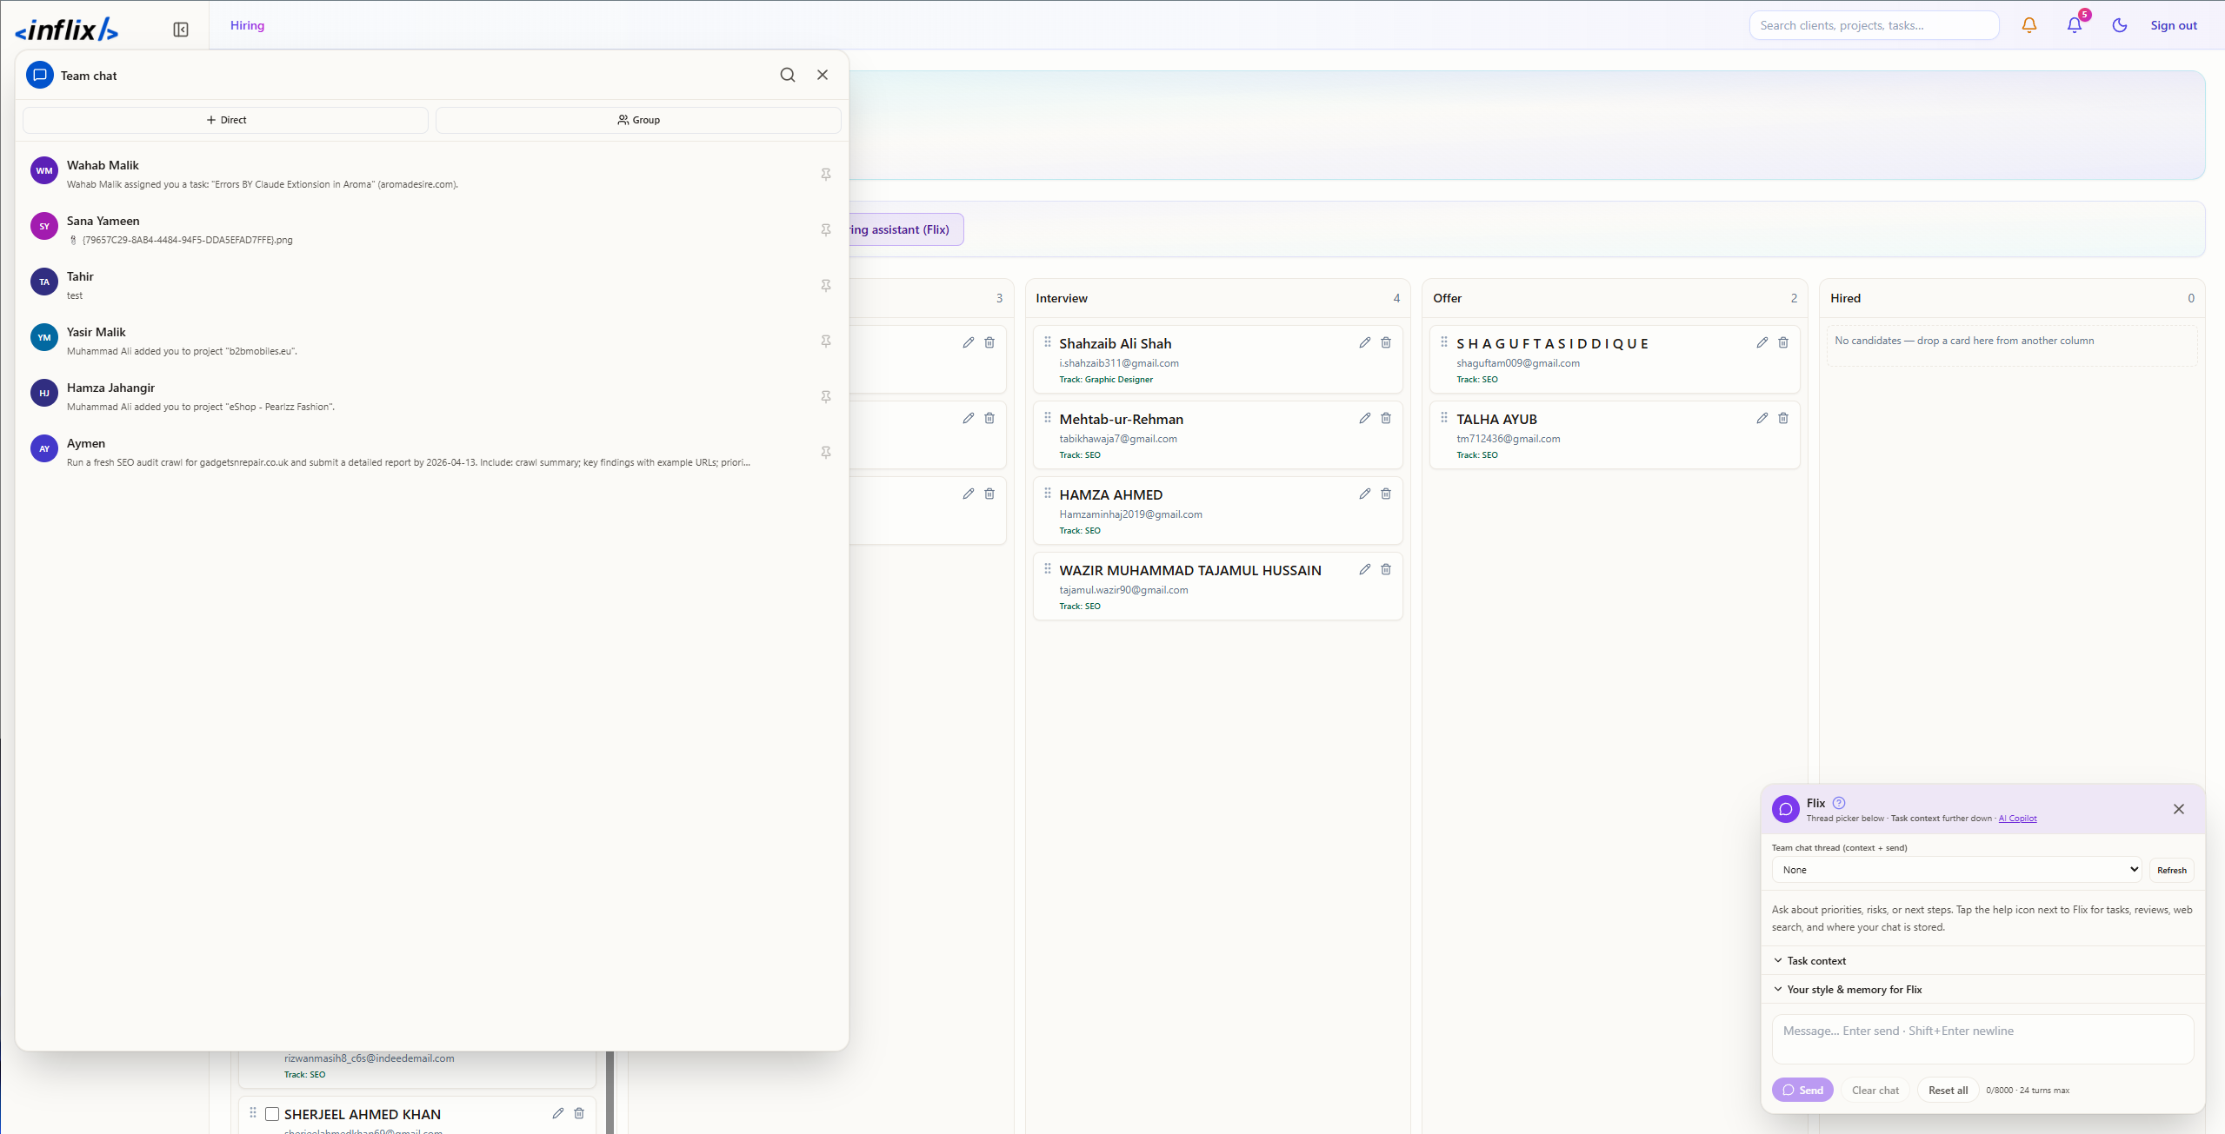Open the Hiring assistant (Flix) button

(905, 229)
